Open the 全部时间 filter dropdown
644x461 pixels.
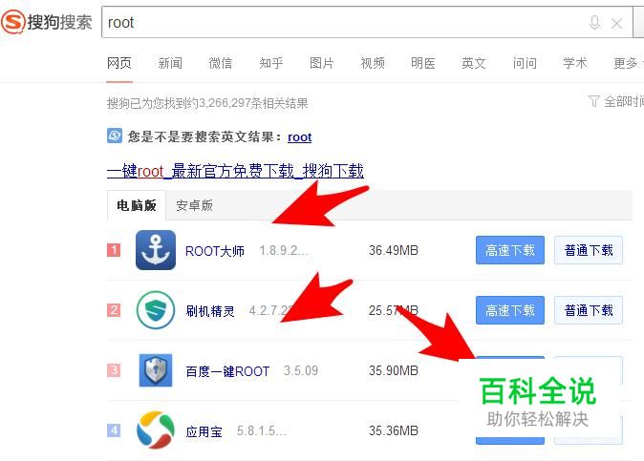(624, 101)
